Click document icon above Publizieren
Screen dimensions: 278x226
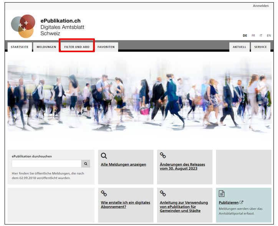[x=222, y=194]
